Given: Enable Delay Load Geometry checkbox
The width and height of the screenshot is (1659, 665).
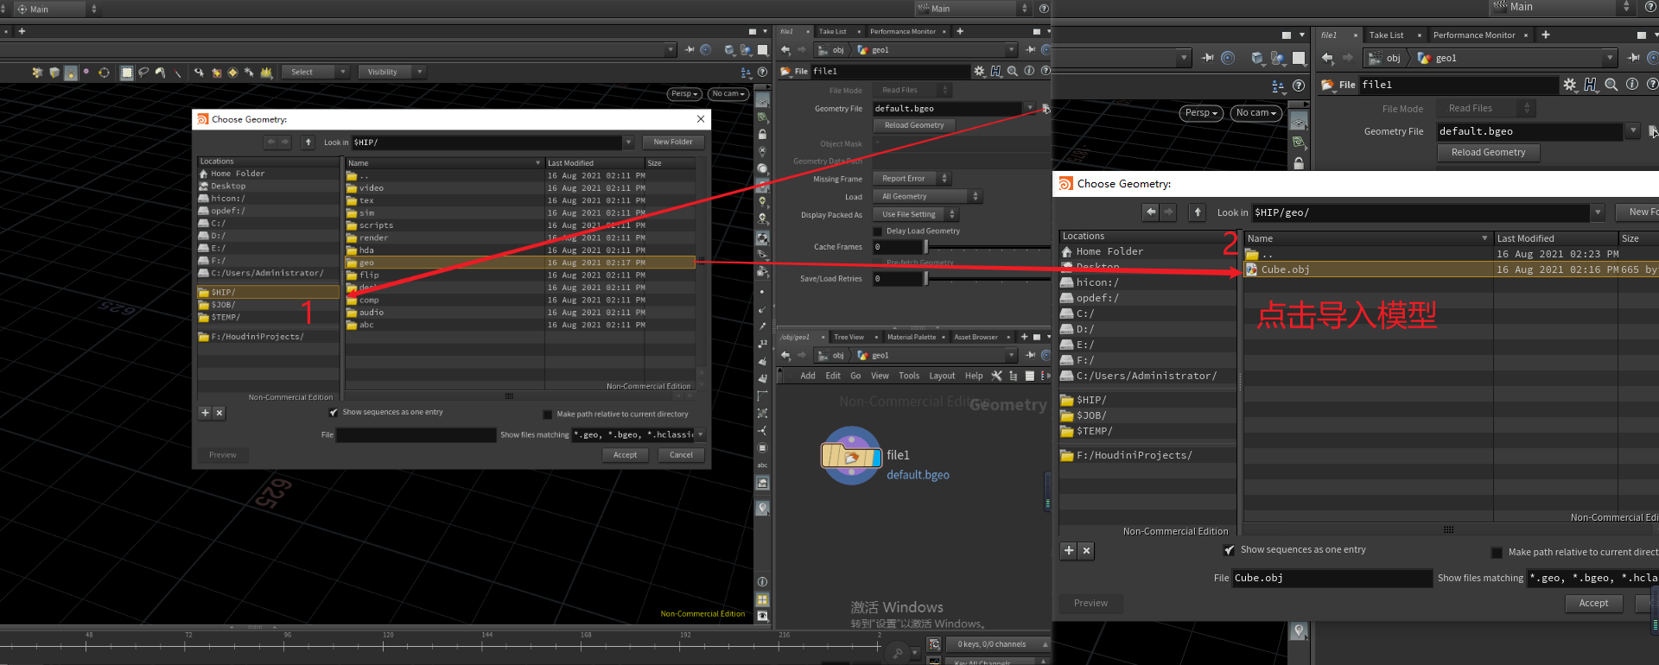Looking at the screenshot, I should tap(878, 231).
